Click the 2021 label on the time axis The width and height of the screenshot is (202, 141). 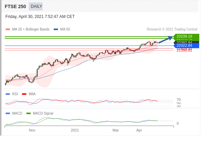pos(75,130)
